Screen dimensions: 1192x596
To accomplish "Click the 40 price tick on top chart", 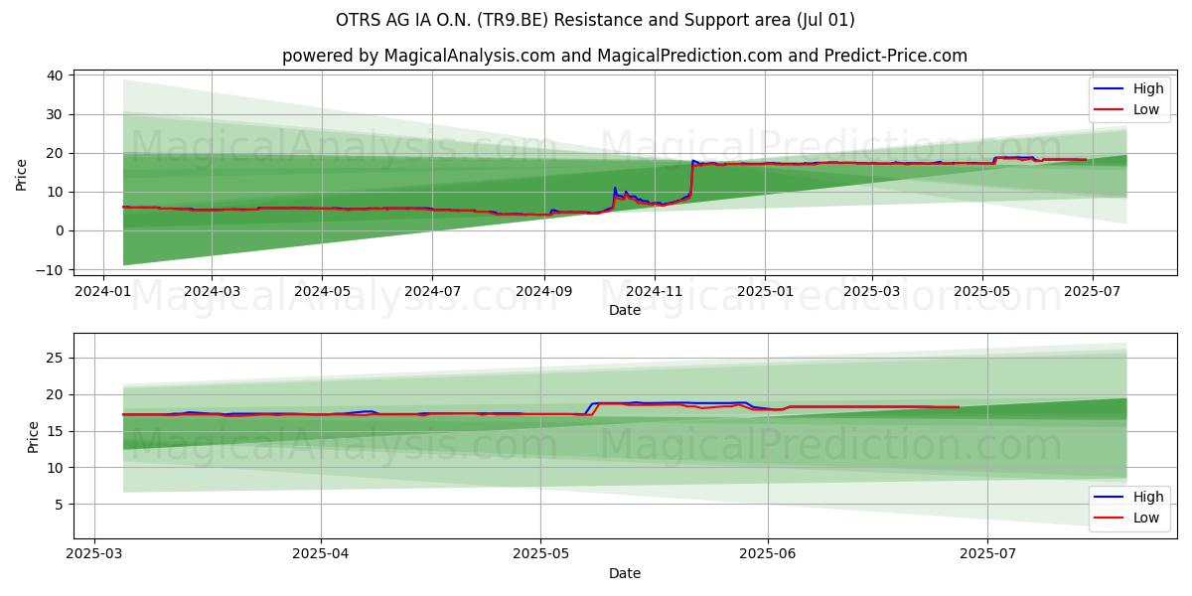I will [x=55, y=75].
